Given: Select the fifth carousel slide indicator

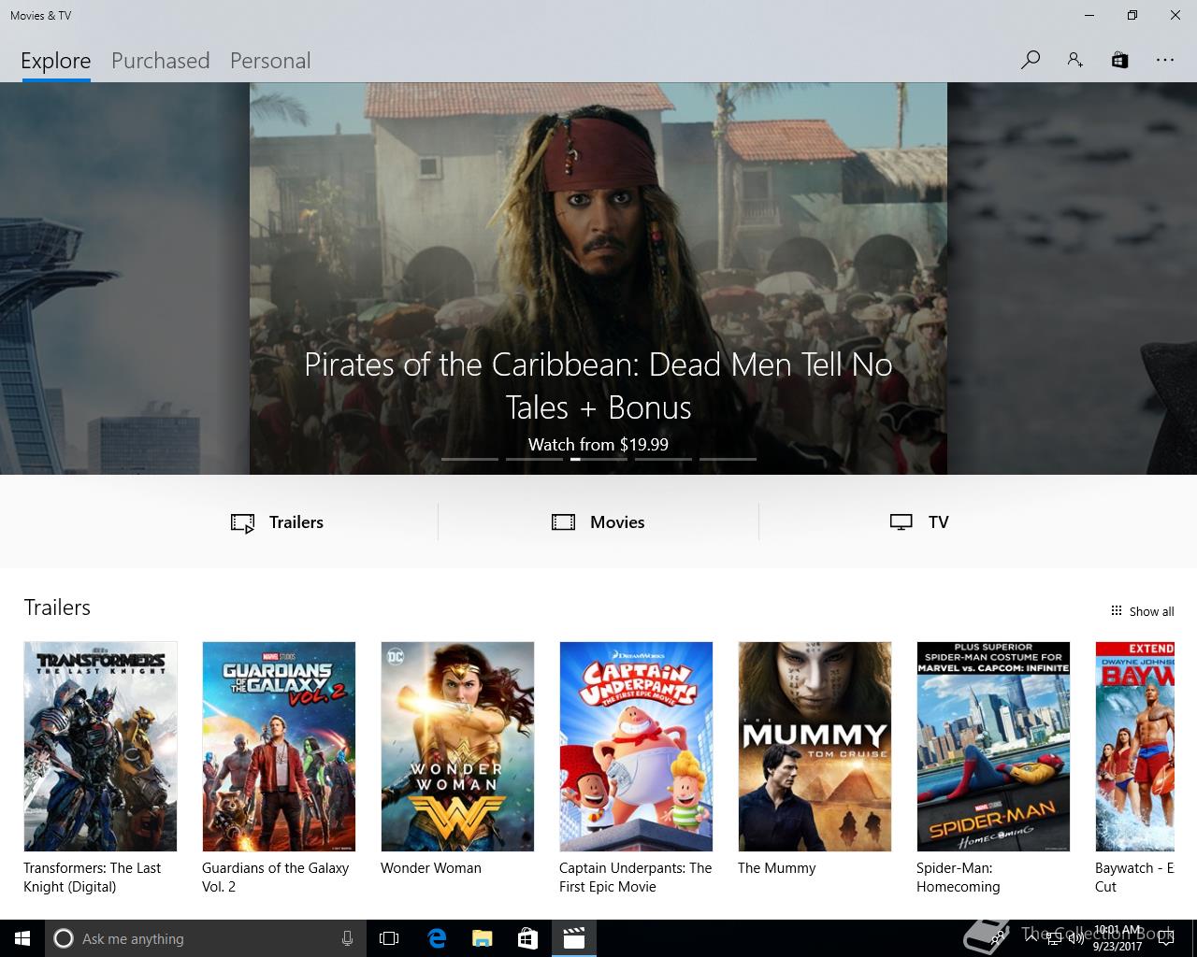Looking at the screenshot, I should [728, 459].
